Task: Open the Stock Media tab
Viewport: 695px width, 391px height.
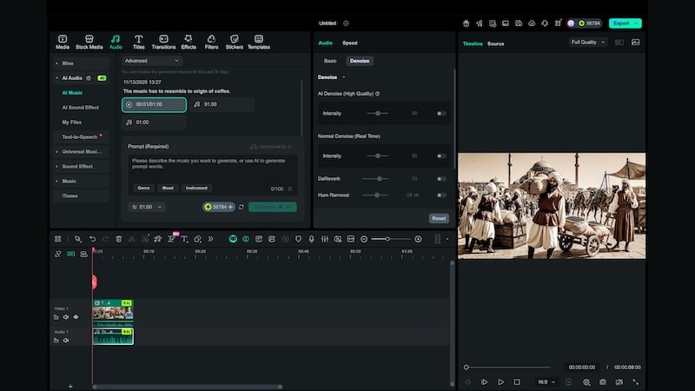Action: pyautogui.click(x=89, y=42)
